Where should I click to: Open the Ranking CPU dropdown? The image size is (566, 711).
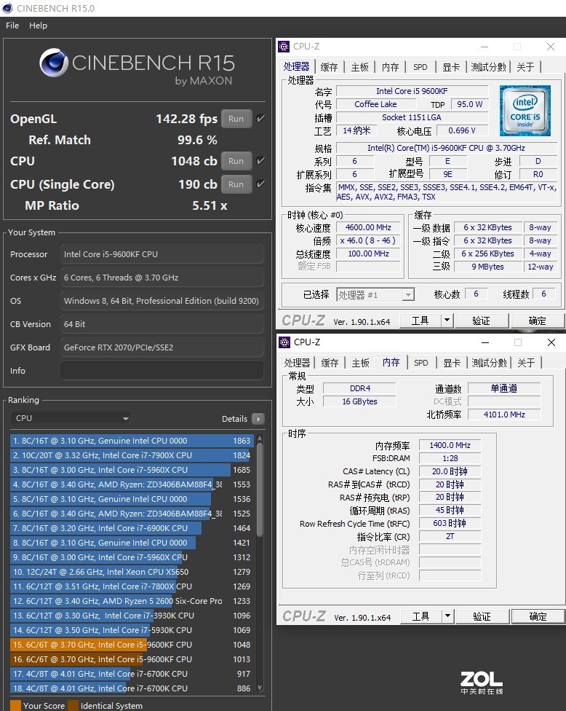71,418
